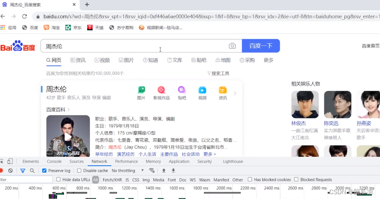Screen dimensions: 380x199
Task: Show more card shortcuts chevron
Action: point(235,93)
